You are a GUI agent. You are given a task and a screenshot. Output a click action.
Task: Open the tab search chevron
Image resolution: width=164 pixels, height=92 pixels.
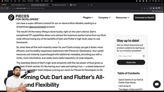pyautogui.click(x=162, y=5)
